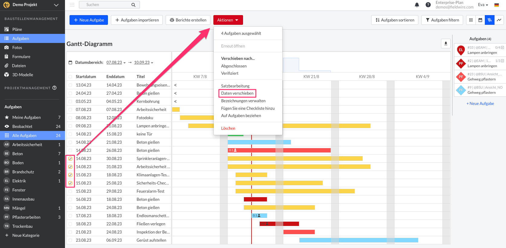This screenshot has height=248, width=506.
Task: Open the analytics chart view icon
Action: 499,20
